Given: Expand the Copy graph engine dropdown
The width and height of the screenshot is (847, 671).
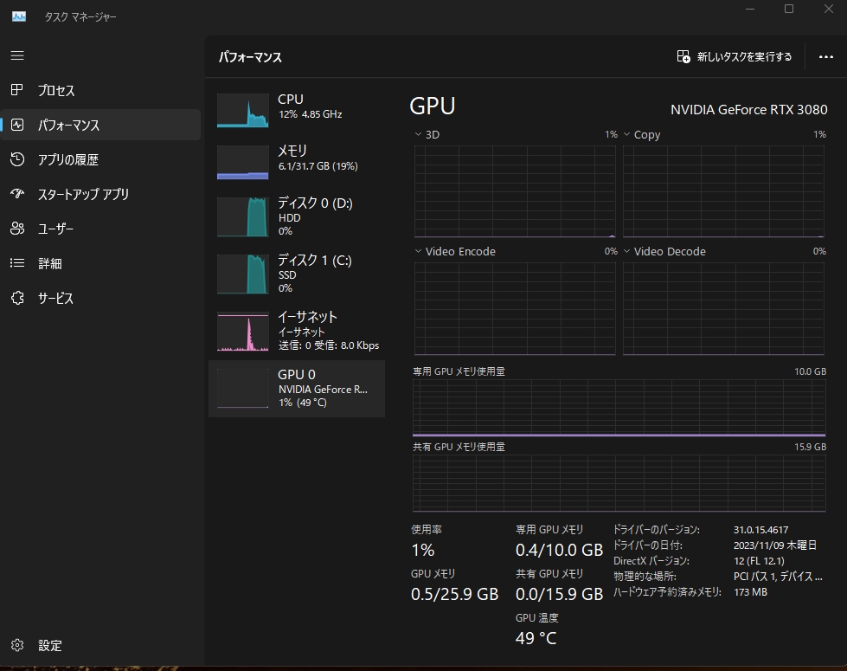Looking at the screenshot, I should (x=627, y=135).
